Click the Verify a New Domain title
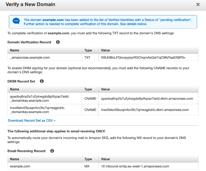 [30, 4]
